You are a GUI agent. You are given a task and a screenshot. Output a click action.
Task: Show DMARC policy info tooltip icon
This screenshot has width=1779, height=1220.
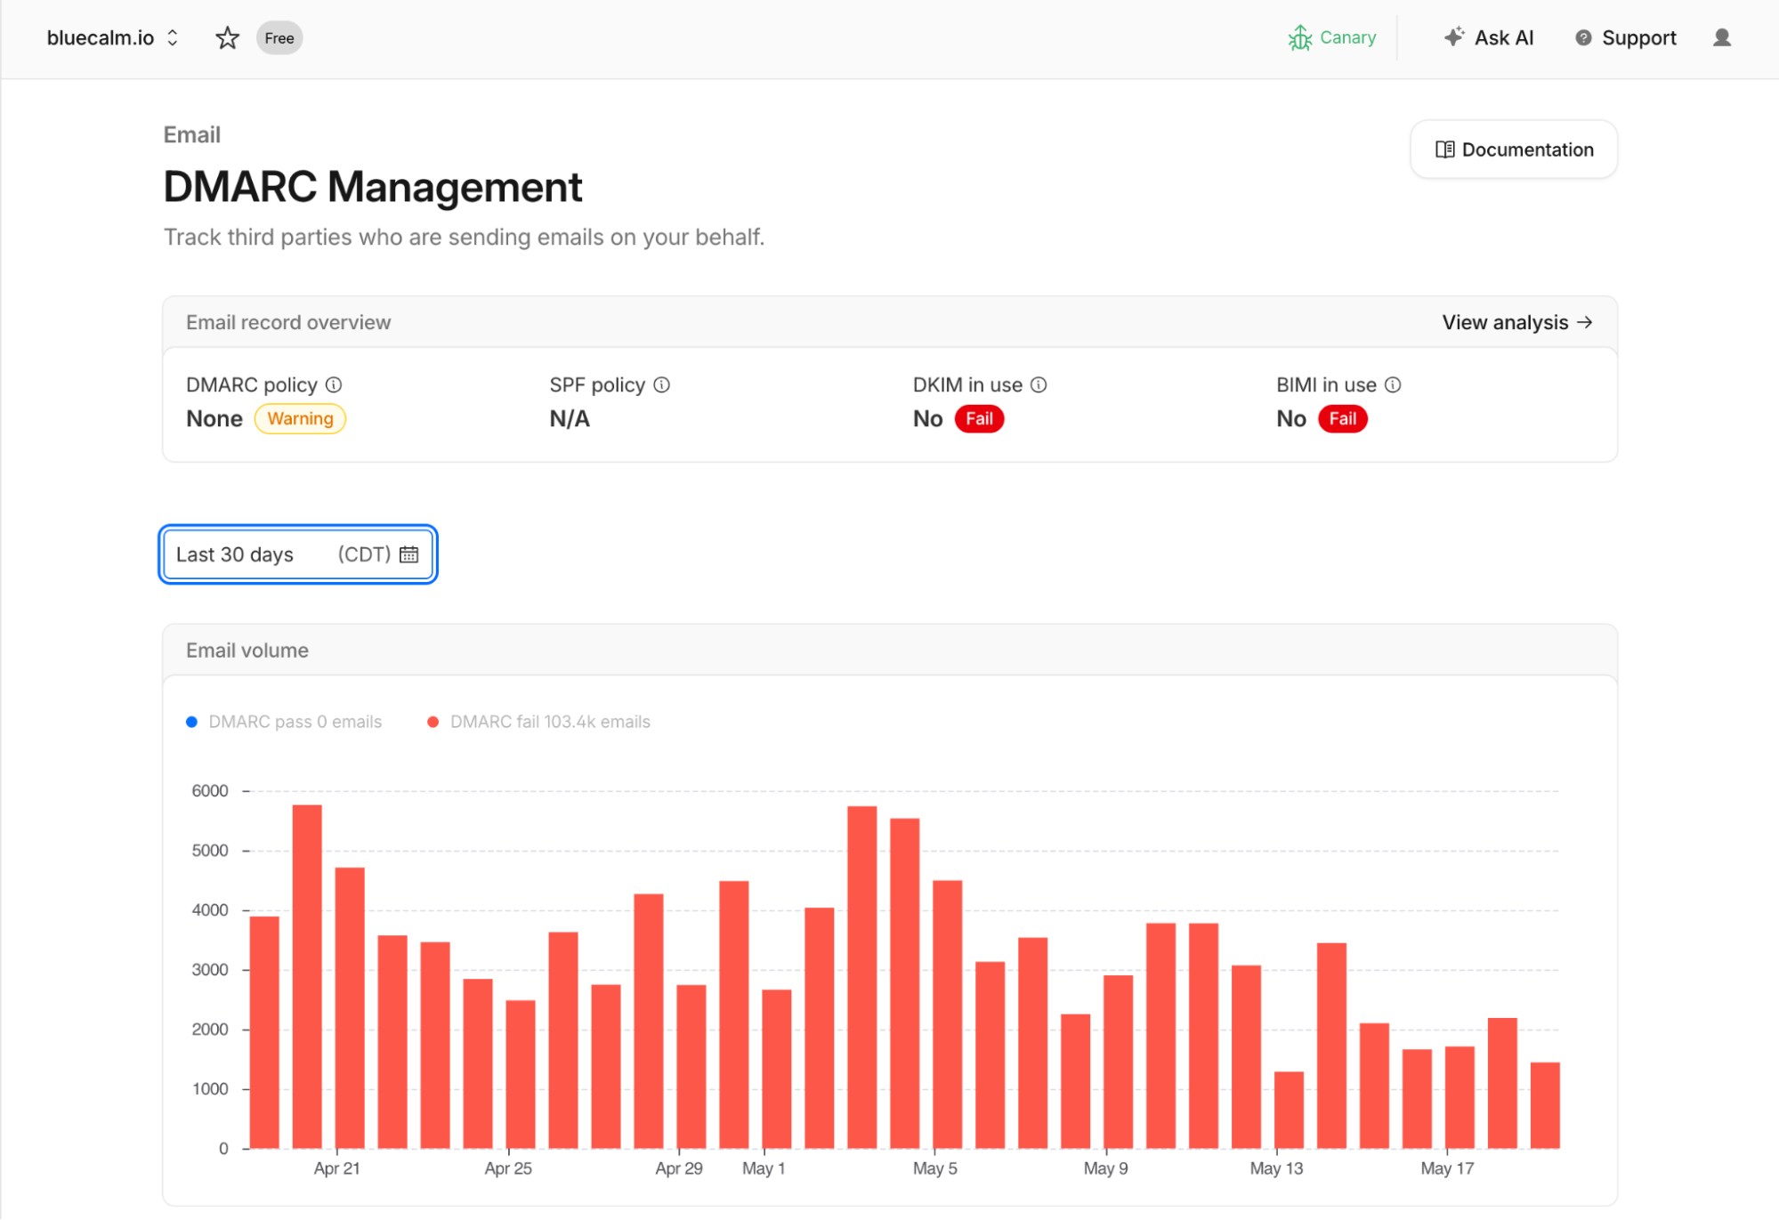coord(334,384)
